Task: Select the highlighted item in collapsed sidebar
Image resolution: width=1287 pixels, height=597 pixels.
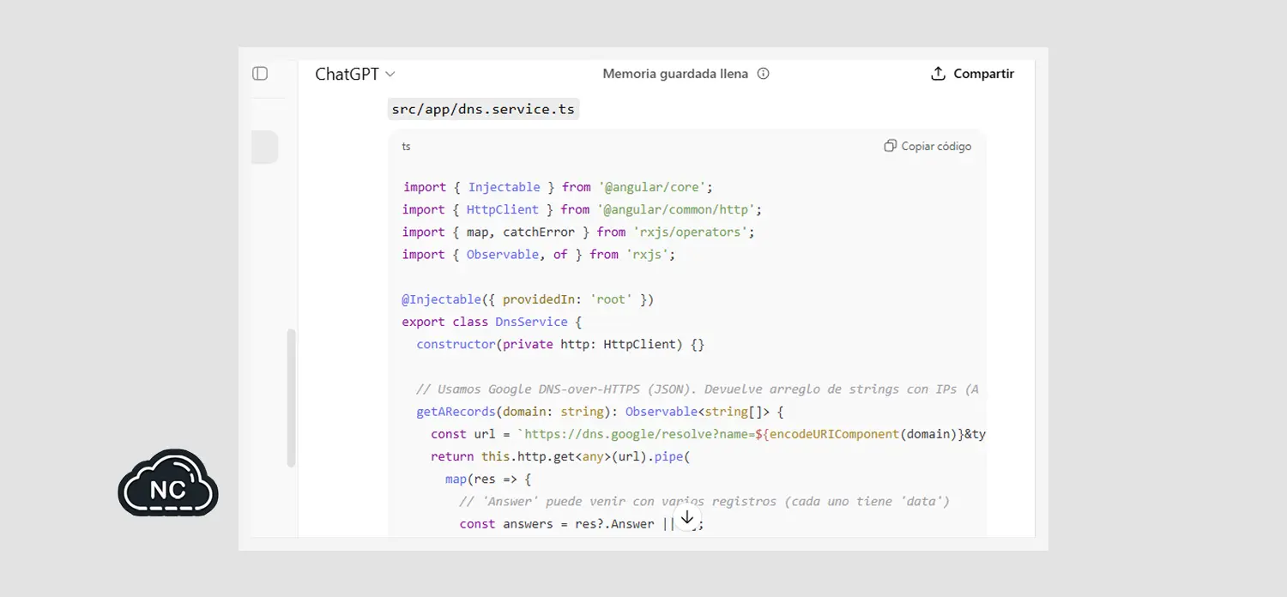Action: pyautogui.click(x=264, y=147)
